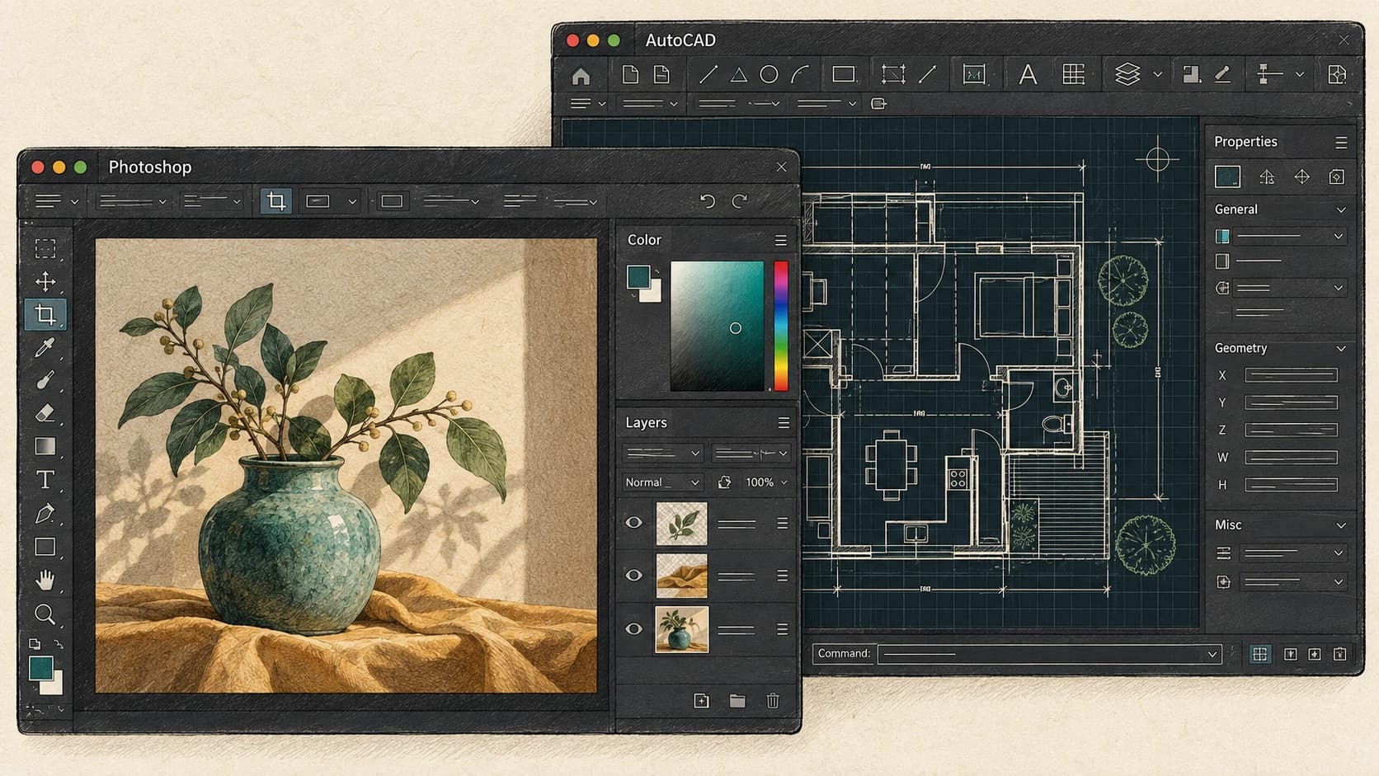Open the Layers stack icon in AutoCAD

tap(1127, 74)
